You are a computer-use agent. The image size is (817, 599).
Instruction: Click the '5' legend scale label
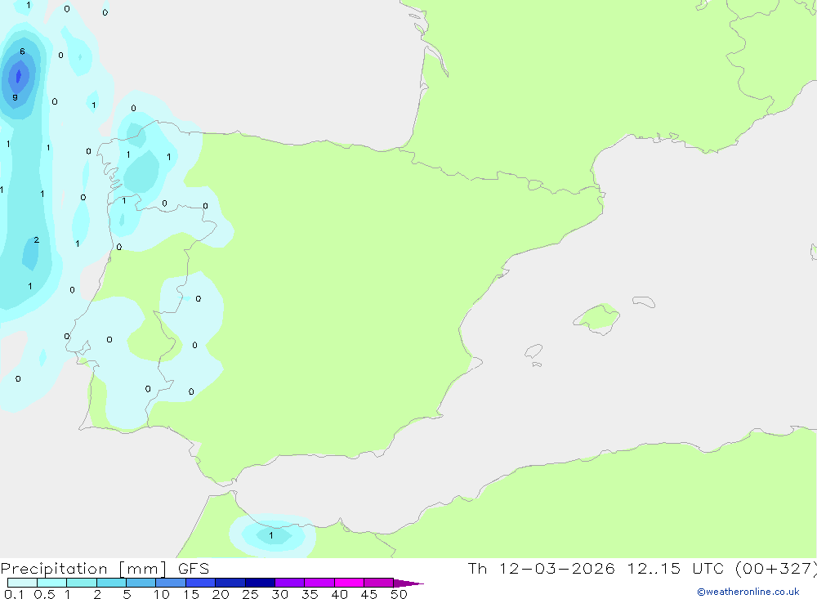127,594
